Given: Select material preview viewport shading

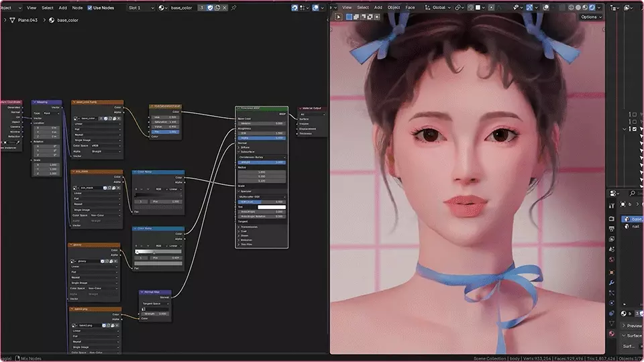Looking at the screenshot, I should coord(585,7).
